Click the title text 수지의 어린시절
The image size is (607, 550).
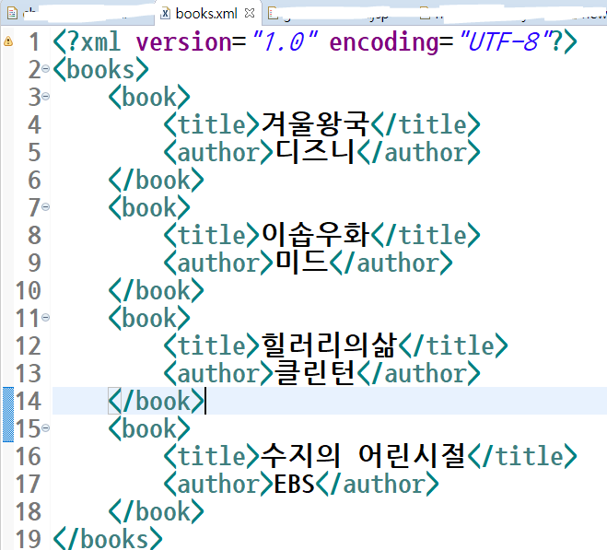[x=362, y=455]
